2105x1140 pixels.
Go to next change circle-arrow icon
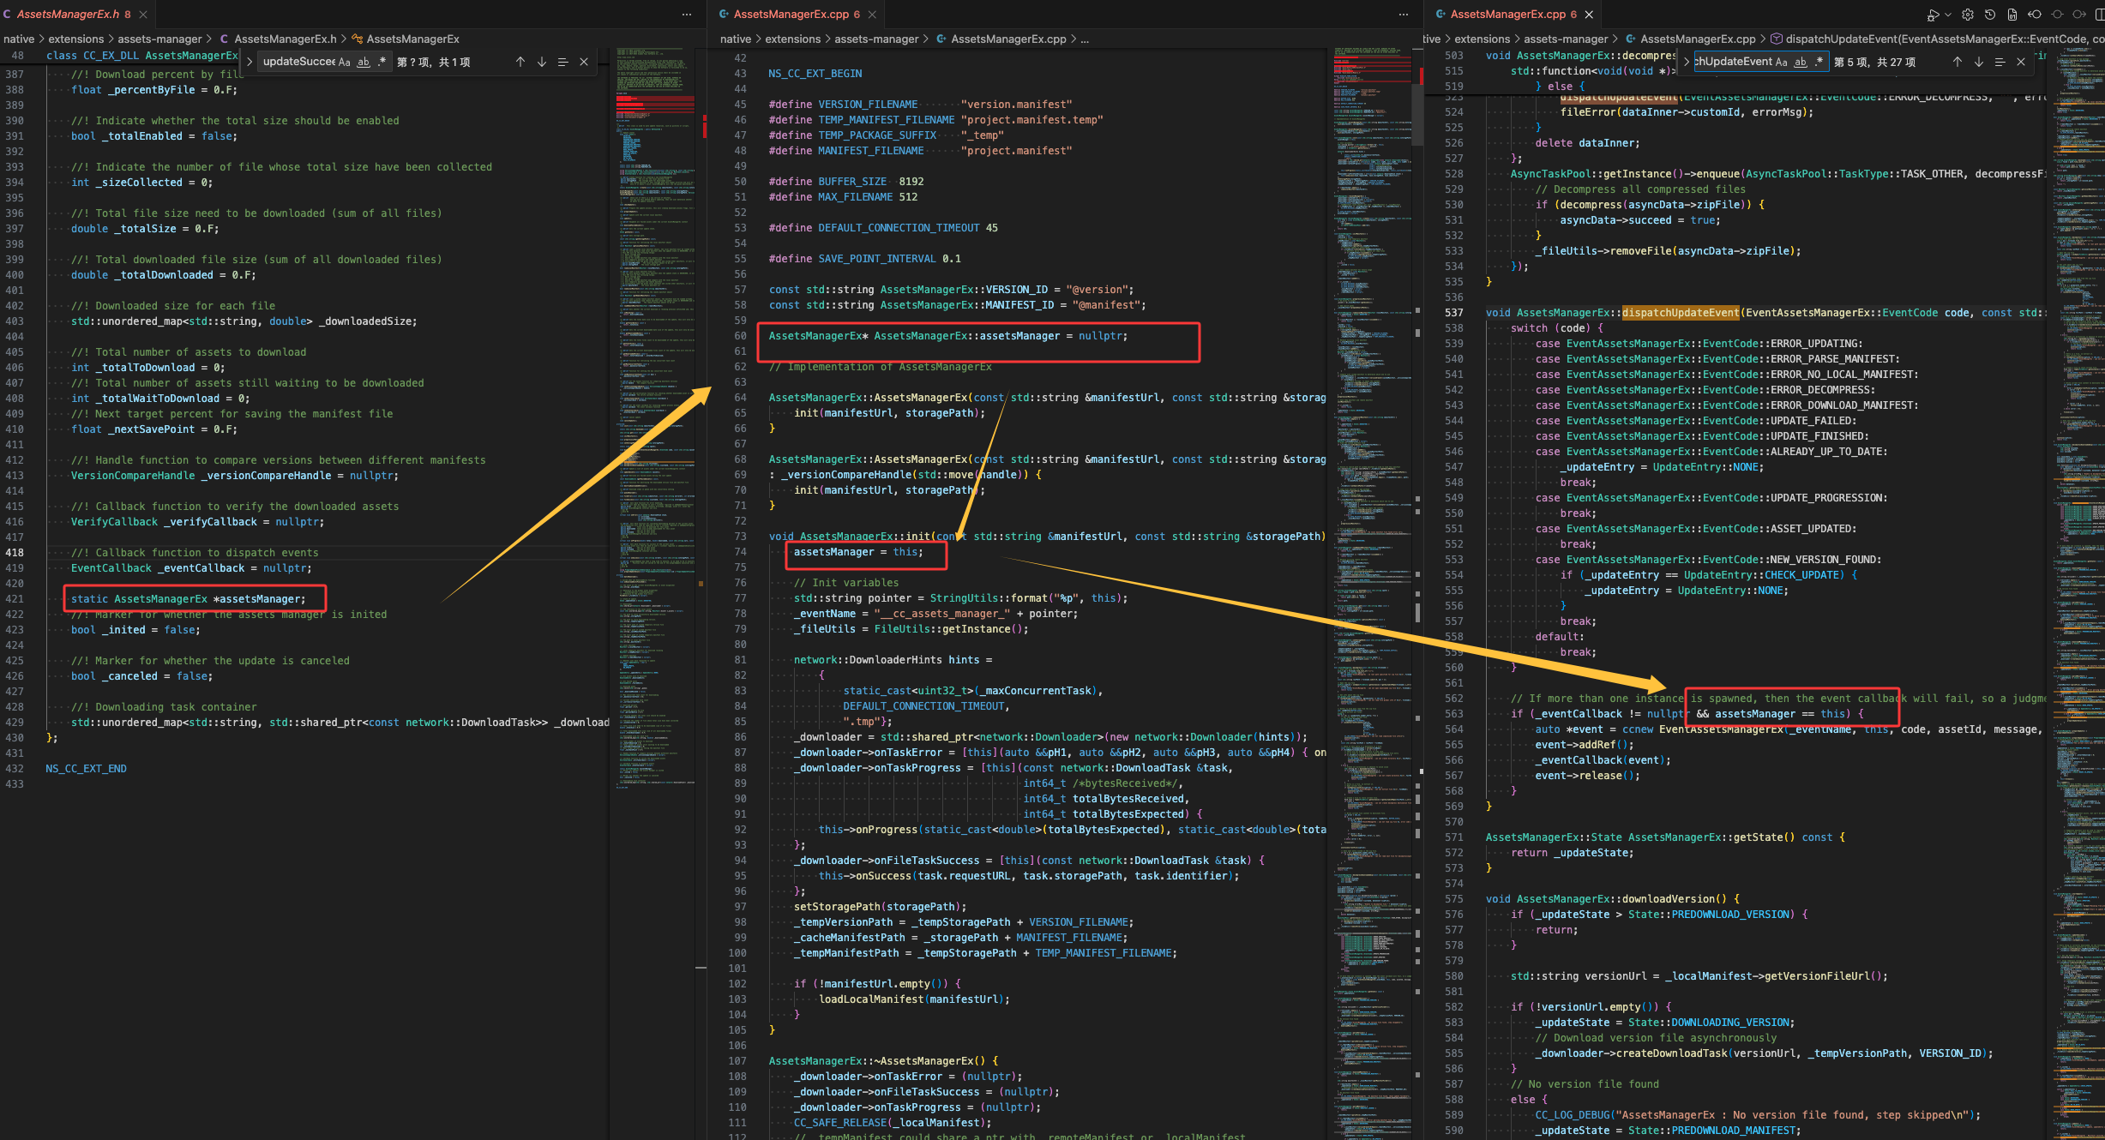coord(2079,15)
